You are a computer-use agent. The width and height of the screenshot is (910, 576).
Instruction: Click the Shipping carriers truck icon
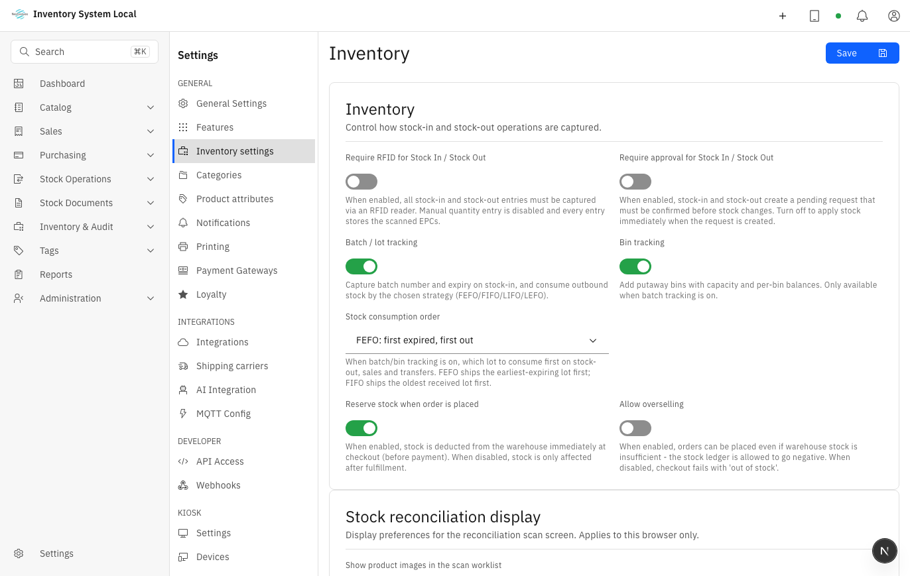pyautogui.click(x=183, y=366)
